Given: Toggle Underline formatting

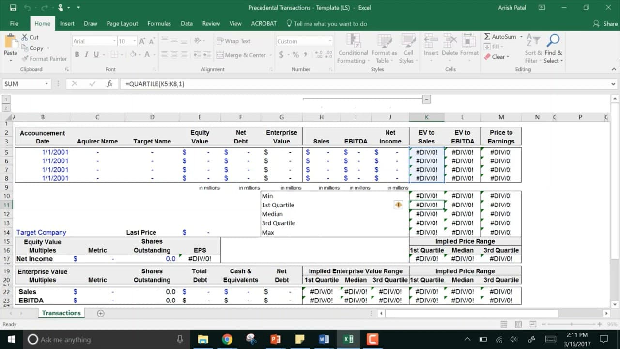Looking at the screenshot, I should (96, 55).
